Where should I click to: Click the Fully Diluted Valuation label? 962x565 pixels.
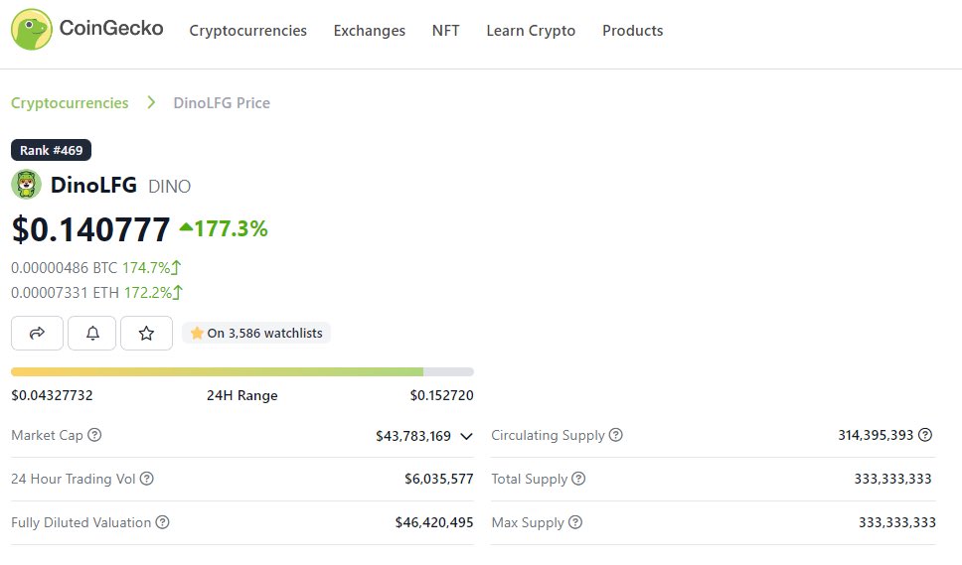[80, 522]
